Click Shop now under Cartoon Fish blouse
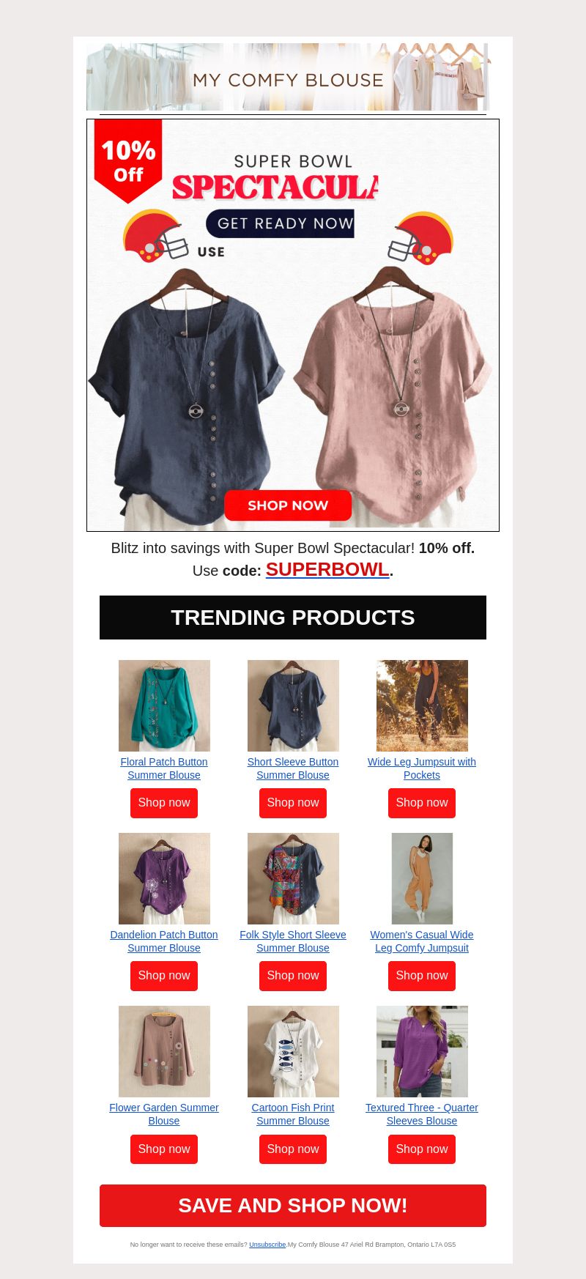Viewport: 586px width, 1279px height. click(293, 1149)
